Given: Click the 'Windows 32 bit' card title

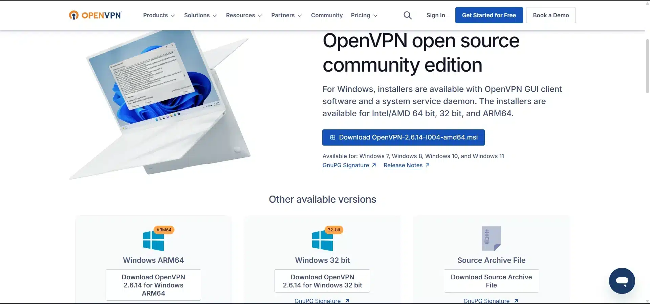Looking at the screenshot, I should 322,260.
